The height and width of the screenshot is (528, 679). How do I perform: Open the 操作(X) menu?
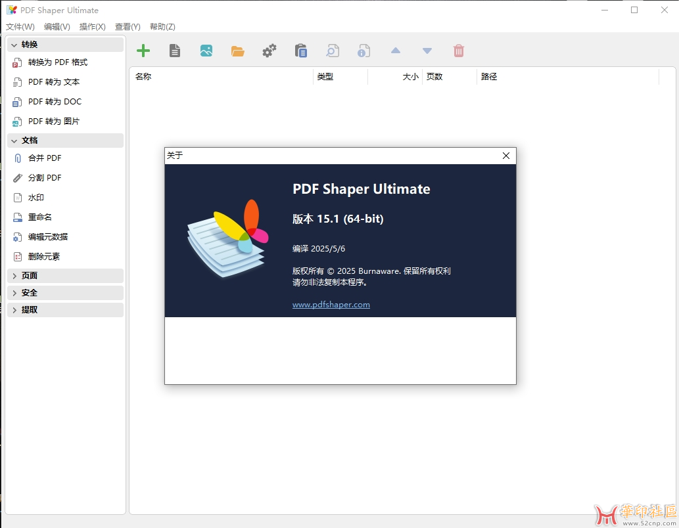(x=92, y=27)
